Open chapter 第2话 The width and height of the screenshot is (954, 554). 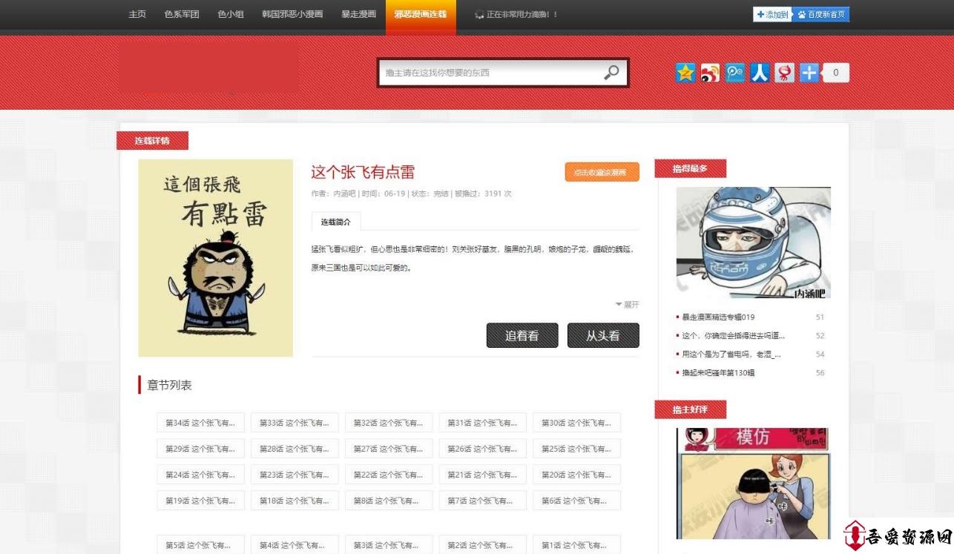[482, 545]
